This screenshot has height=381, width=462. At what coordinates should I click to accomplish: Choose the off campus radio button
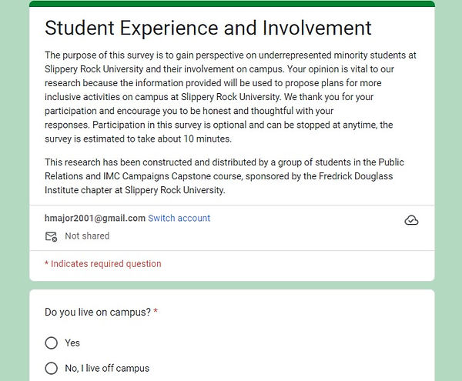52,368
